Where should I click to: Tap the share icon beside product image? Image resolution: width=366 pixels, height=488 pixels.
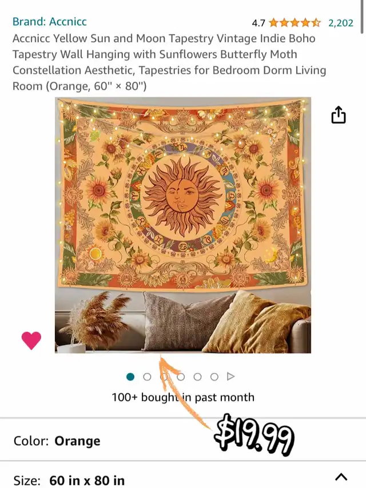(339, 115)
